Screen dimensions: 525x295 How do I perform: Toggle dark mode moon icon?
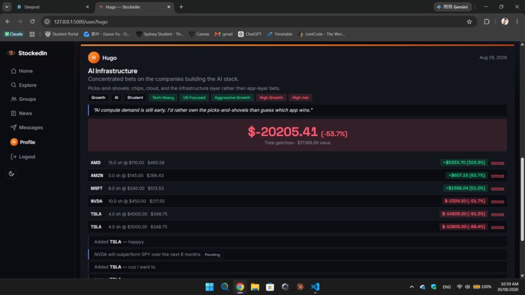pyautogui.click(x=11, y=173)
